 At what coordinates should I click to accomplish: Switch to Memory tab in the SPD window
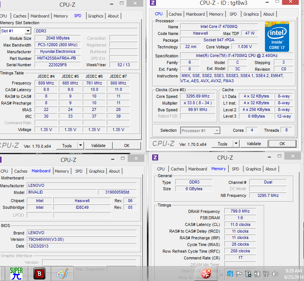click(61, 16)
